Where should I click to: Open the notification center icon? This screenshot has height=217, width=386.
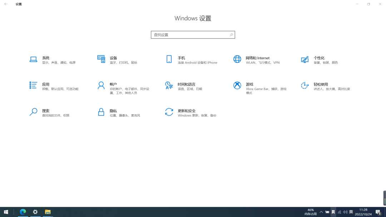378,212
